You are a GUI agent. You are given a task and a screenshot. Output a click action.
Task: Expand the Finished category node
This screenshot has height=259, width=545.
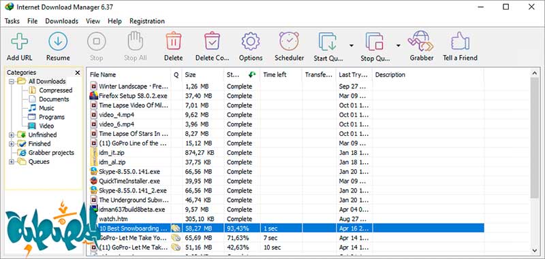tap(12, 143)
